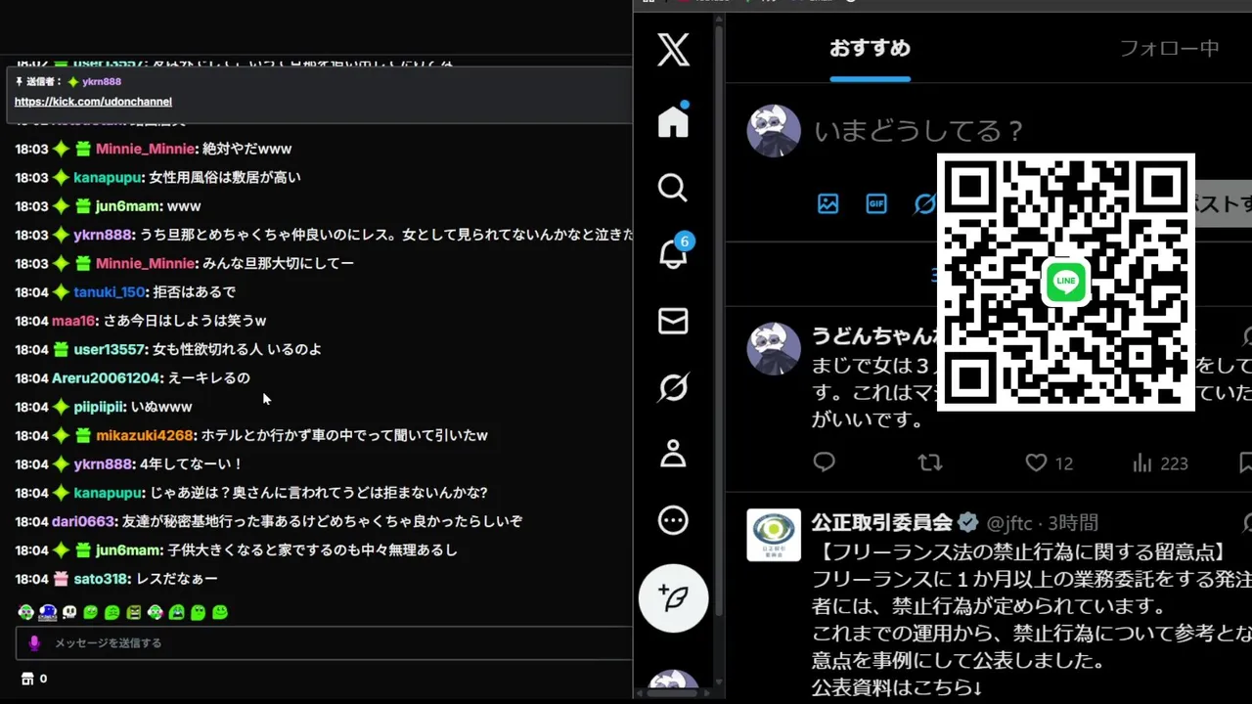This screenshot has height=704, width=1252.
Task: Open the @jftc handle link
Action: click(1010, 523)
